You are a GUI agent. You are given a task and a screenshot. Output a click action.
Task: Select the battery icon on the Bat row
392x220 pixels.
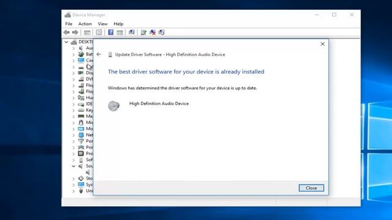pos(81,54)
